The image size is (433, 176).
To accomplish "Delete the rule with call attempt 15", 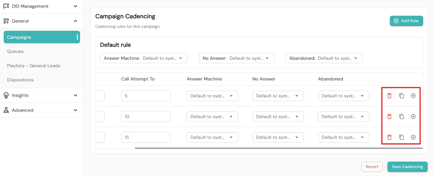I will (x=389, y=137).
